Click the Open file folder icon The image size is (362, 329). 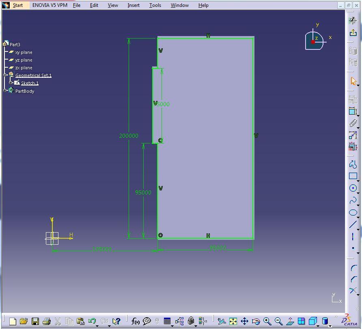coord(24,321)
